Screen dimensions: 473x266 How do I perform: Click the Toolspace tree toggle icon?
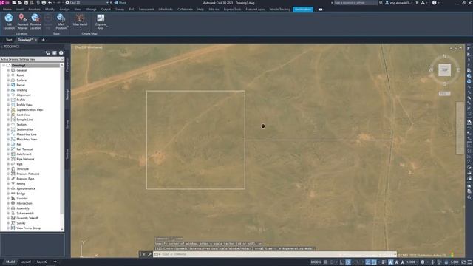tap(47, 52)
